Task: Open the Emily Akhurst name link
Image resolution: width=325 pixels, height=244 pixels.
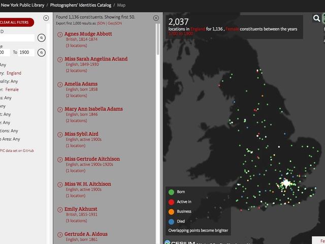Action: [x=81, y=209]
